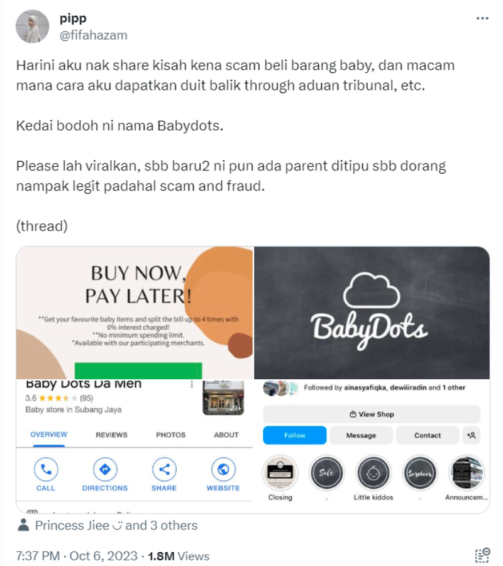Select the Directions arrow icon
The width and height of the screenshot is (503, 566).
(x=105, y=469)
